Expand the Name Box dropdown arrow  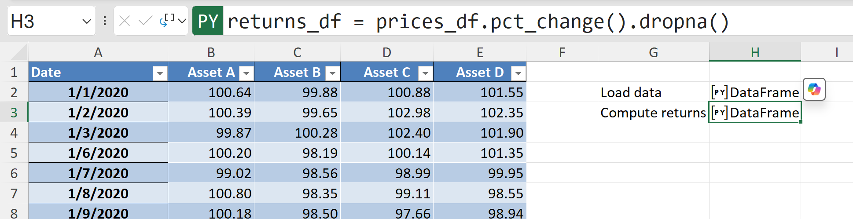(87, 21)
